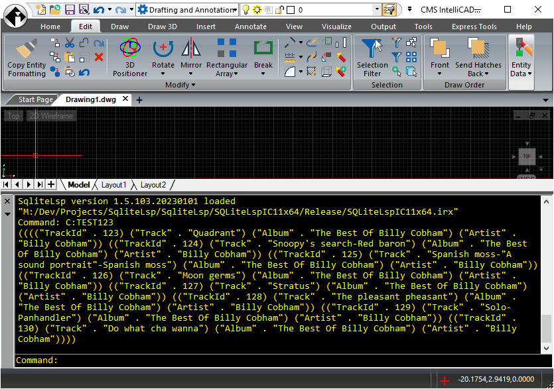
Task: Expand the Mirror dropdown arrow
Action: click(x=191, y=74)
